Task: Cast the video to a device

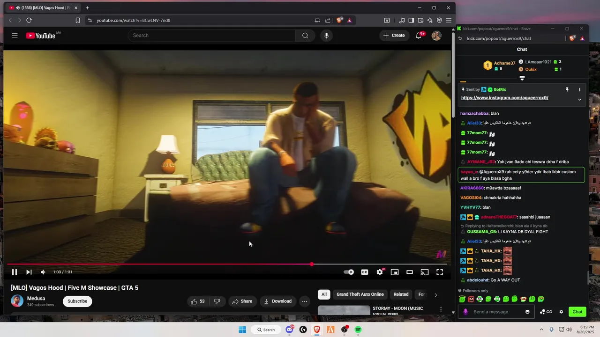Action: pyautogui.click(x=424, y=272)
